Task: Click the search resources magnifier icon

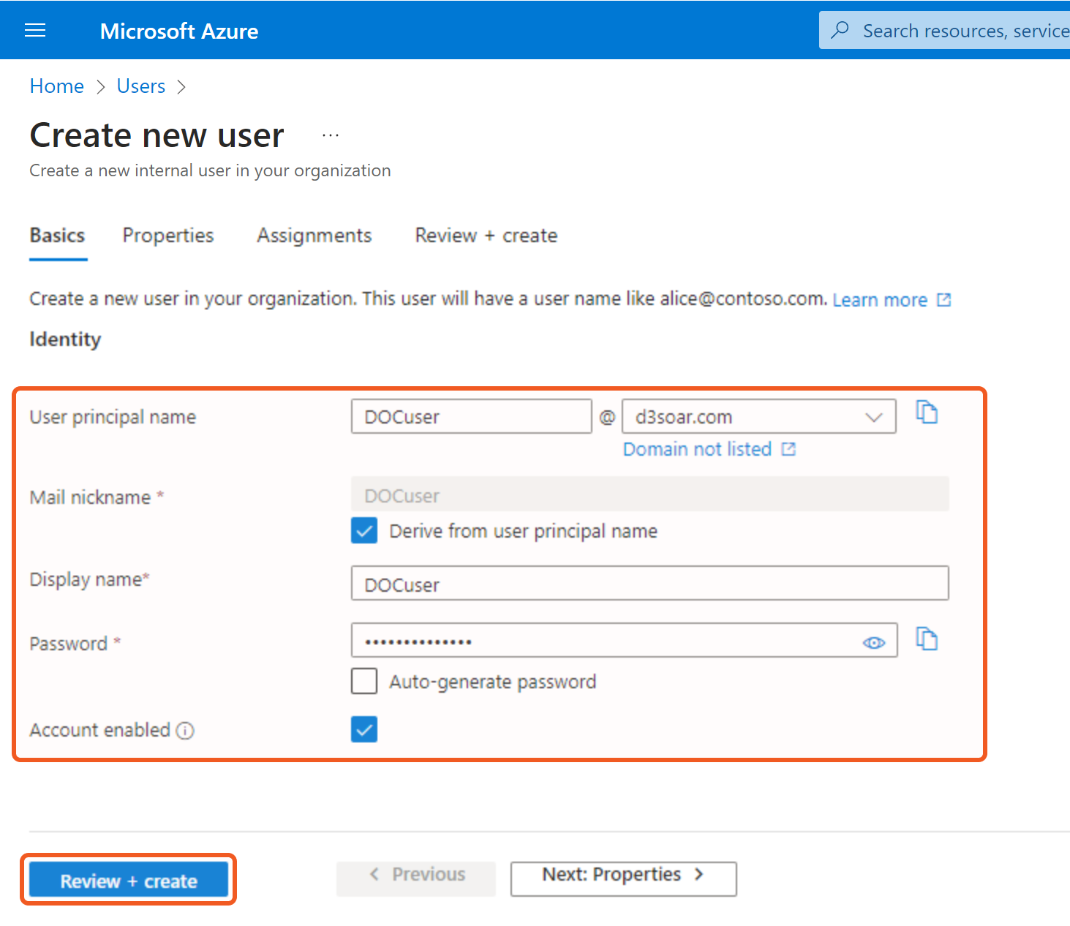Action: pyautogui.click(x=839, y=30)
